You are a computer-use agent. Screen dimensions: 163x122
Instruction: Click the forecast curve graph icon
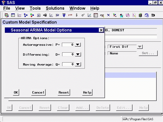coord(89,15)
